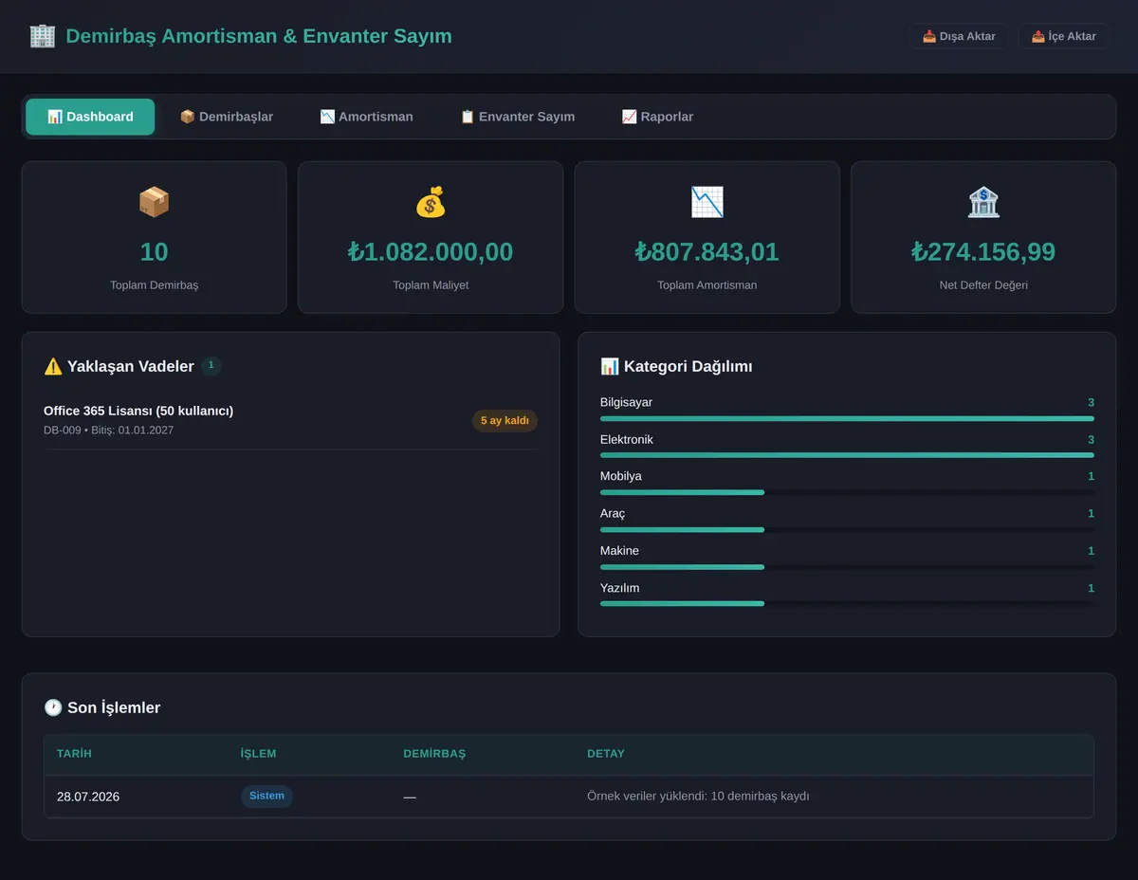Viewport: 1138px width, 880px height.
Task: Click the Yaklaşan Vadeler count badge
Action: point(211,365)
